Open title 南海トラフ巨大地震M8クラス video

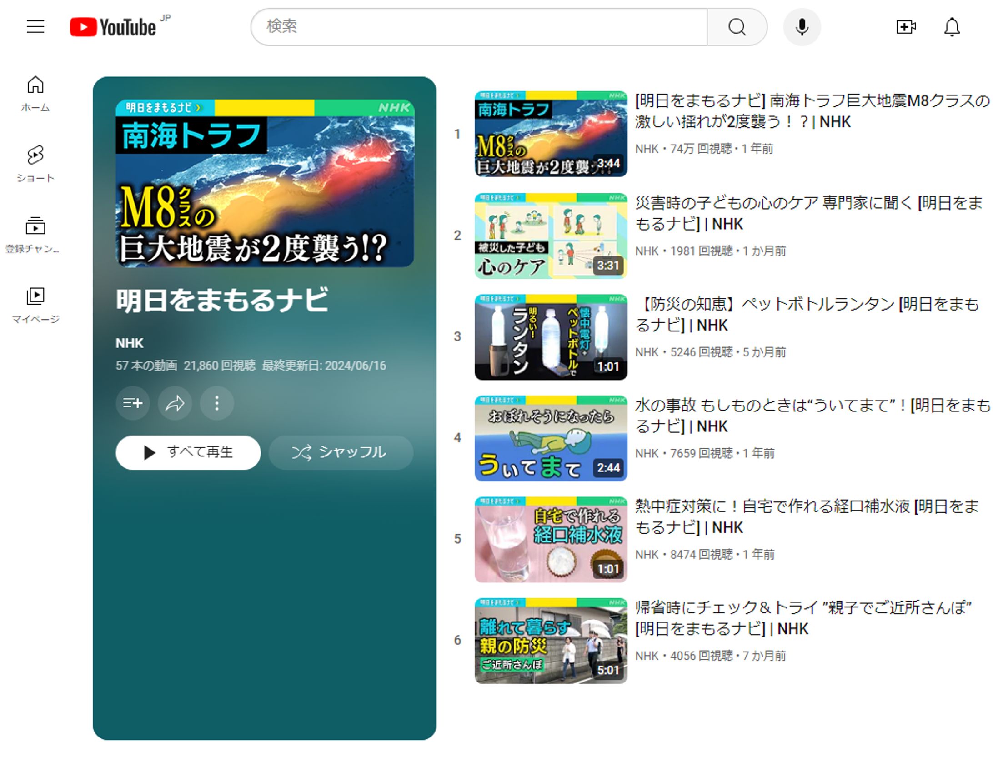coord(812,111)
